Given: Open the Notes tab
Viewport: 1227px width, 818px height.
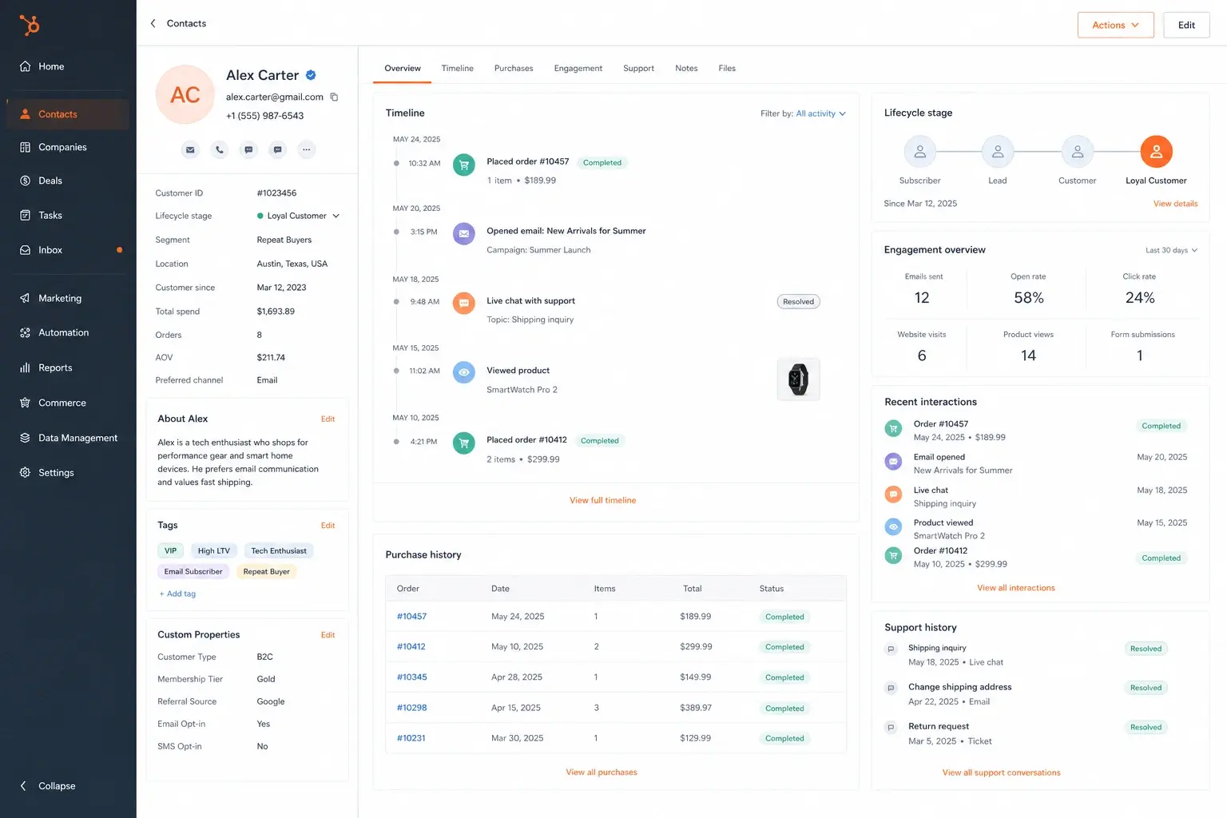Looking at the screenshot, I should pos(686,68).
